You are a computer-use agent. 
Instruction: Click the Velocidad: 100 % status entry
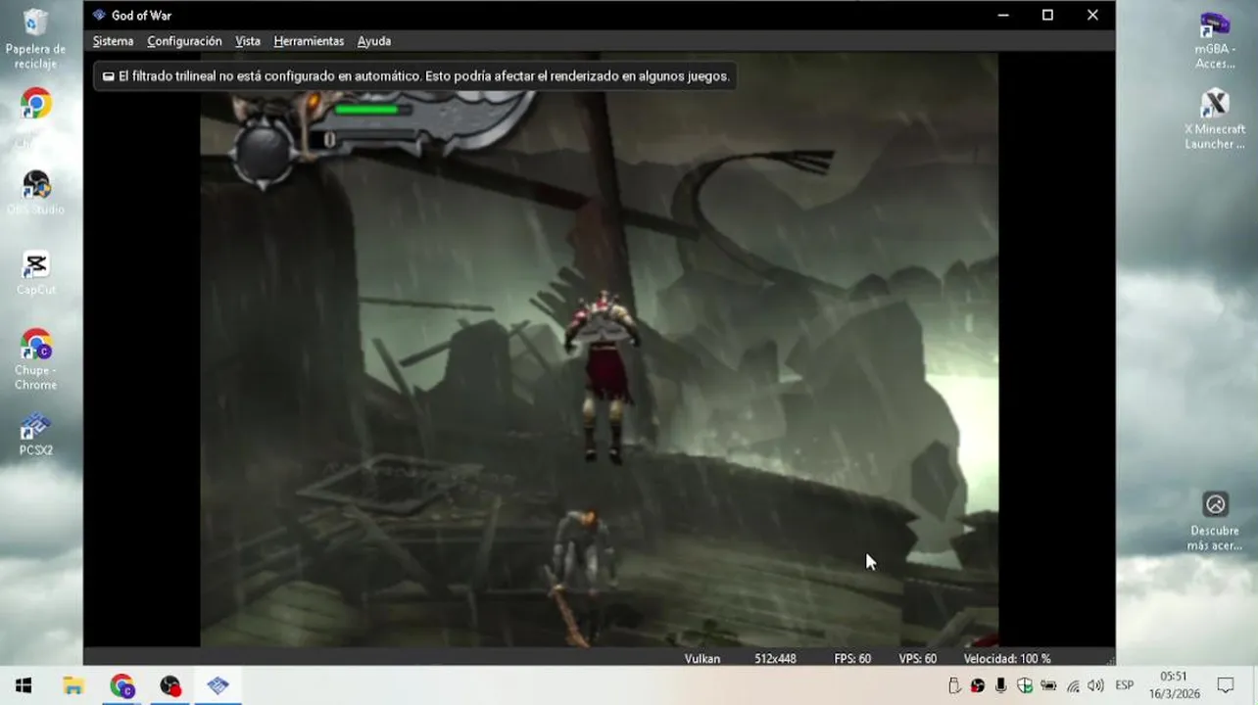coord(1007,659)
